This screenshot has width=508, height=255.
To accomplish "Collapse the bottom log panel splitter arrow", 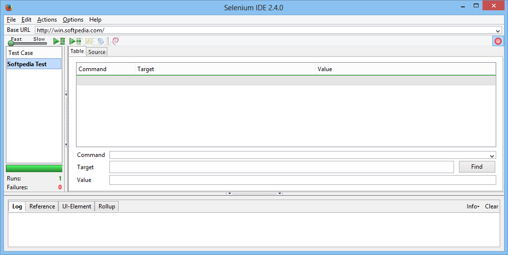I will [x=229, y=193].
